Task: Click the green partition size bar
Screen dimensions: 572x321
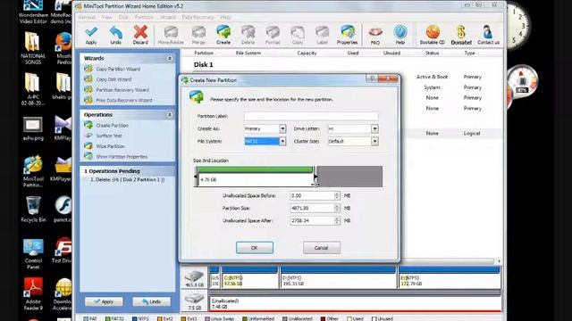Action: coord(255,169)
